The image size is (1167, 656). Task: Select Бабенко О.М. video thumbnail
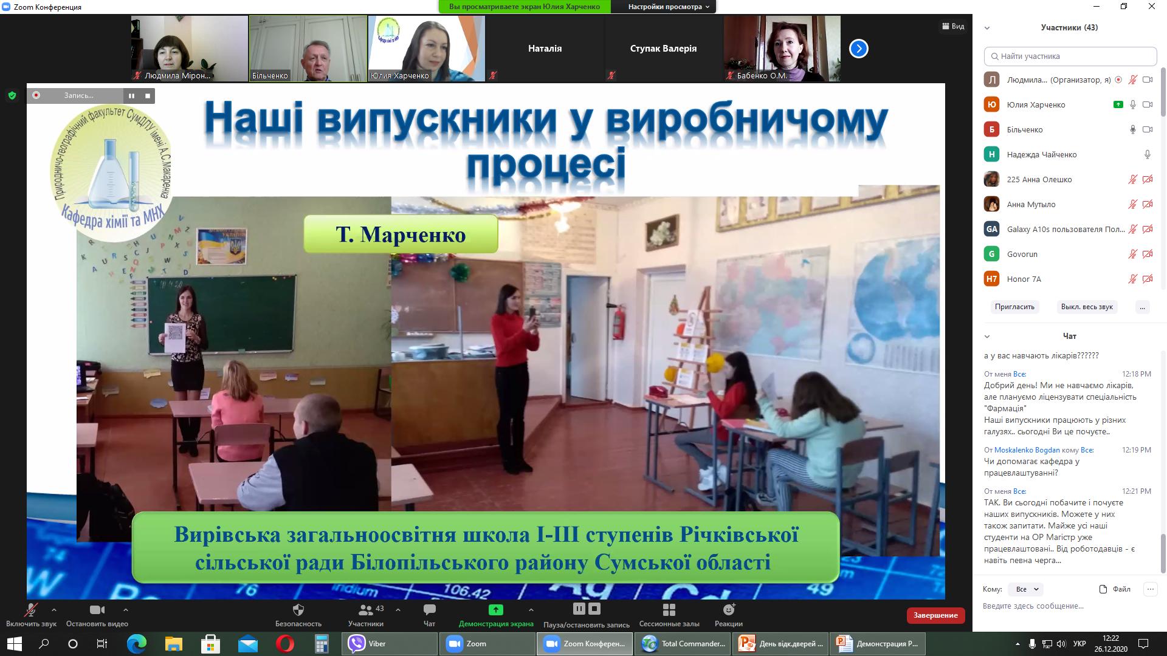782,49
